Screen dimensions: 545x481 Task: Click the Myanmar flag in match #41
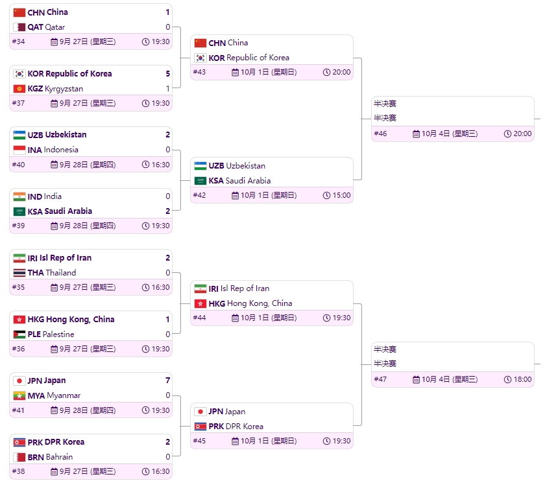click(19, 395)
